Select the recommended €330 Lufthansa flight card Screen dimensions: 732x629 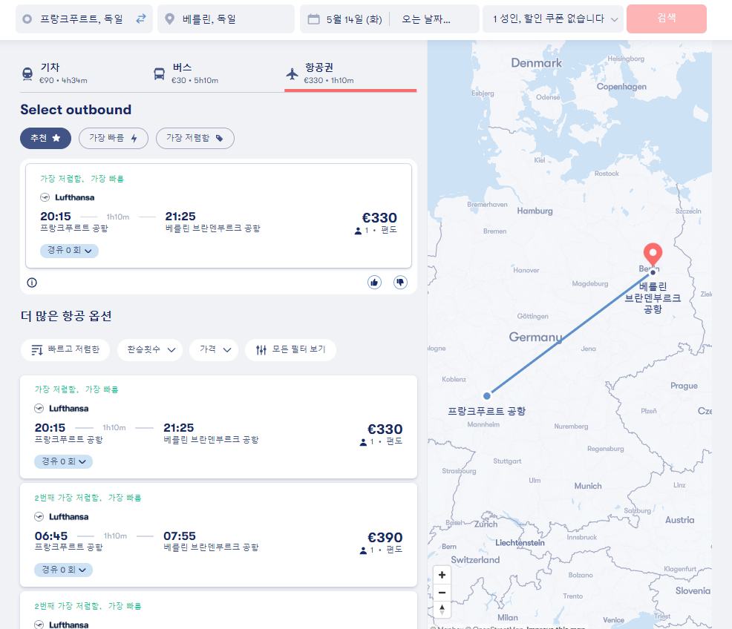(218, 215)
